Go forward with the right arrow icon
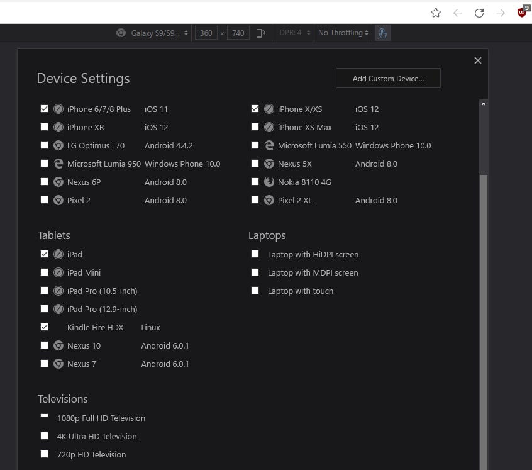This screenshot has height=470, width=532. tap(501, 13)
